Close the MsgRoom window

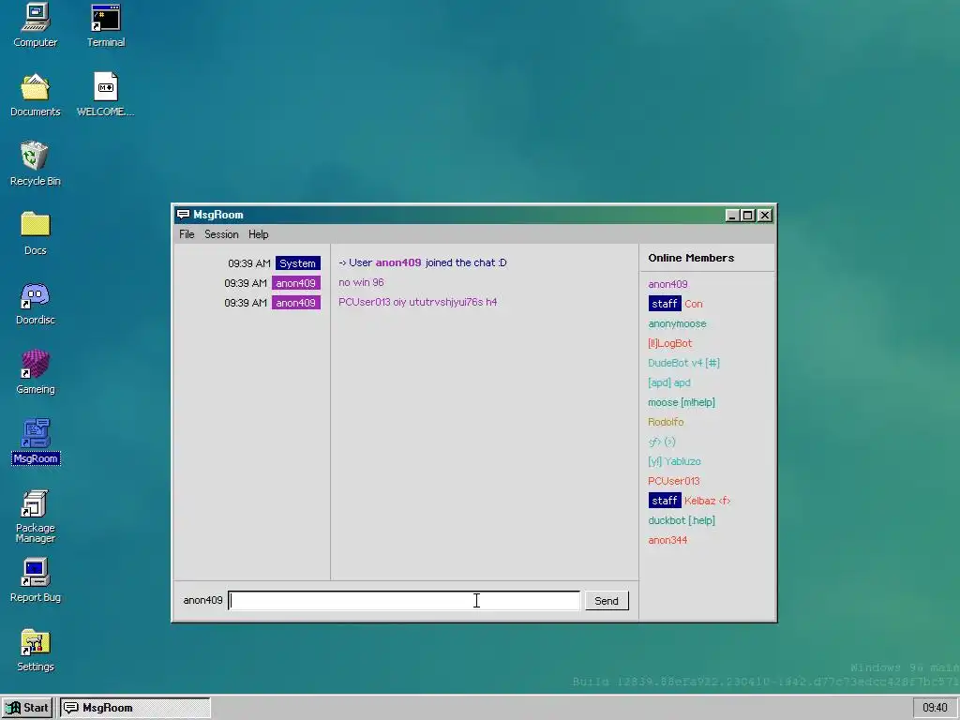[x=765, y=215]
